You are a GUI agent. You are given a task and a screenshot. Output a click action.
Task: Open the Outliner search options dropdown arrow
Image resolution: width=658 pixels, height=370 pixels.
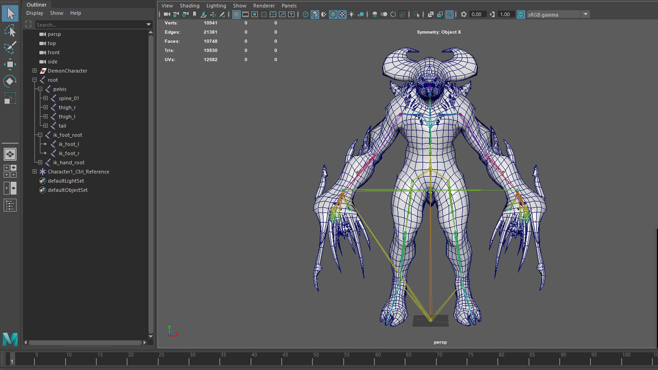(x=148, y=25)
